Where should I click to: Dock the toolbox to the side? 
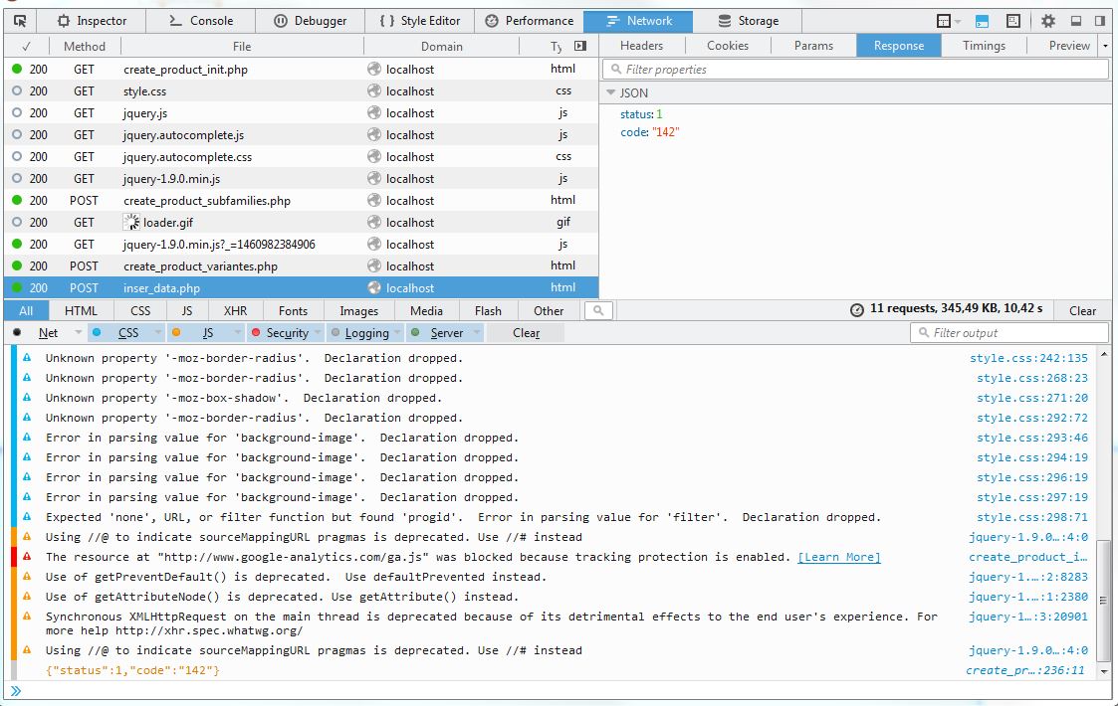pos(1100,20)
